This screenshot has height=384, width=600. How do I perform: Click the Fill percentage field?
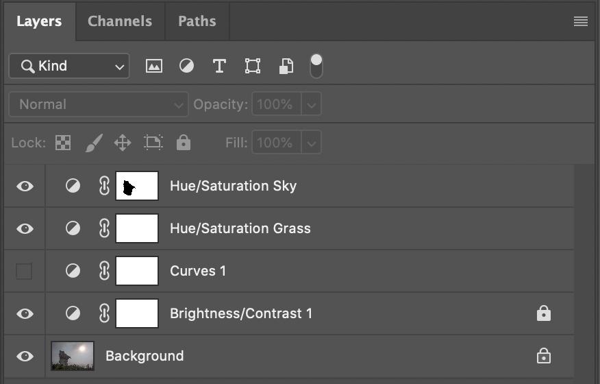[276, 143]
